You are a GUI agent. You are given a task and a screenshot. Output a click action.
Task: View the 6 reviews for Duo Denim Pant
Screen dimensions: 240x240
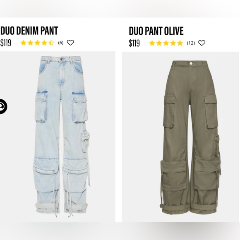pos(60,43)
